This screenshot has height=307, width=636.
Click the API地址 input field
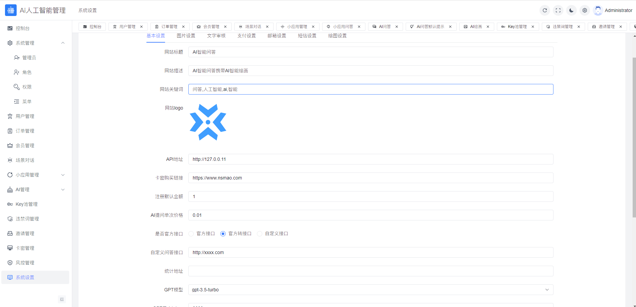[371, 159]
